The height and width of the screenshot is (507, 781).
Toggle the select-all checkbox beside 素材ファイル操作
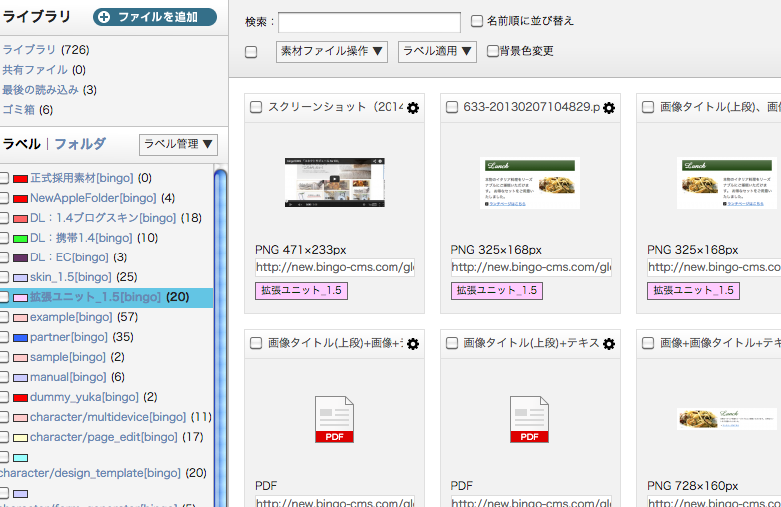pyautogui.click(x=251, y=52)
